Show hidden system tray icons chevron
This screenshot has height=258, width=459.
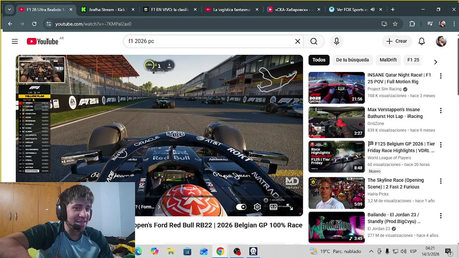pos(371,251)
